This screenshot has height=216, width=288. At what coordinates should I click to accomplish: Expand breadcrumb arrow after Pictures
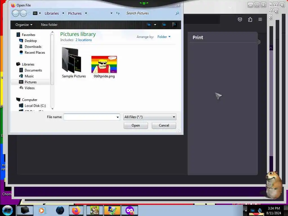coord(86,13)
